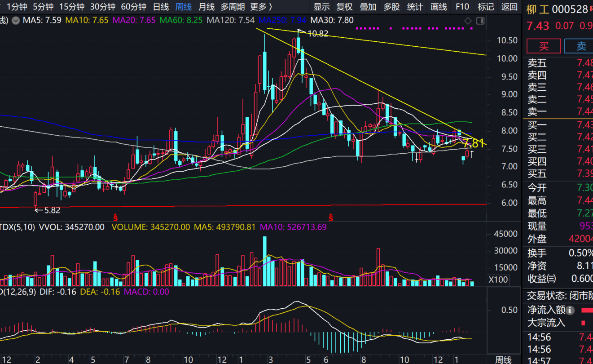Open F10 company information
Image resolution: width=593 pixels, height=364 pixels.
tap(462, 7)
